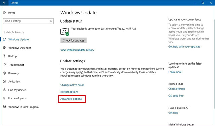Image resolution: width=215 pixels, height=126 pixels.
Task: Click the Backup upload arrow icon
Action: click(4, 56)
